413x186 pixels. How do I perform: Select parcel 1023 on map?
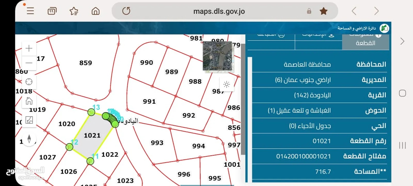pos(125,181)
